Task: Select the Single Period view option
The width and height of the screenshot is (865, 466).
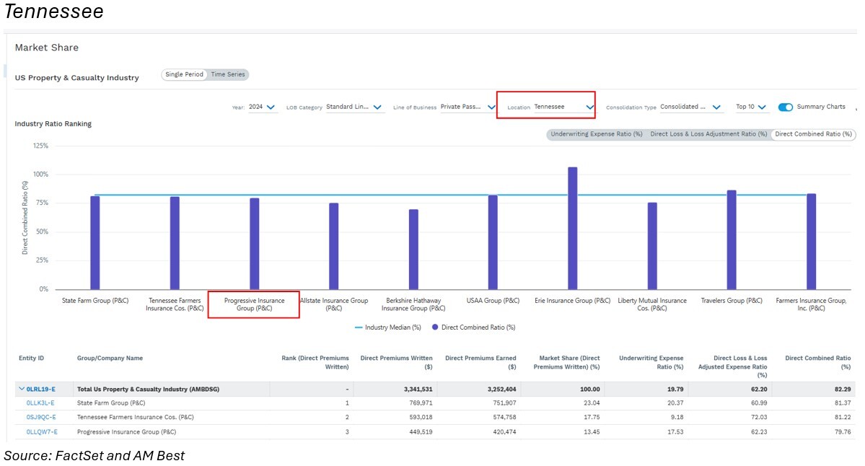Action: pyautogui.click(x=184, y=75)
